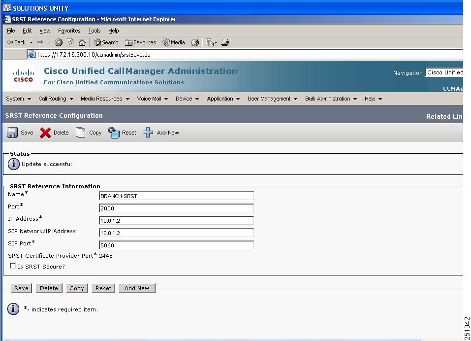
Task: Click the red X Delete icon
Action: tap(45, 133)
